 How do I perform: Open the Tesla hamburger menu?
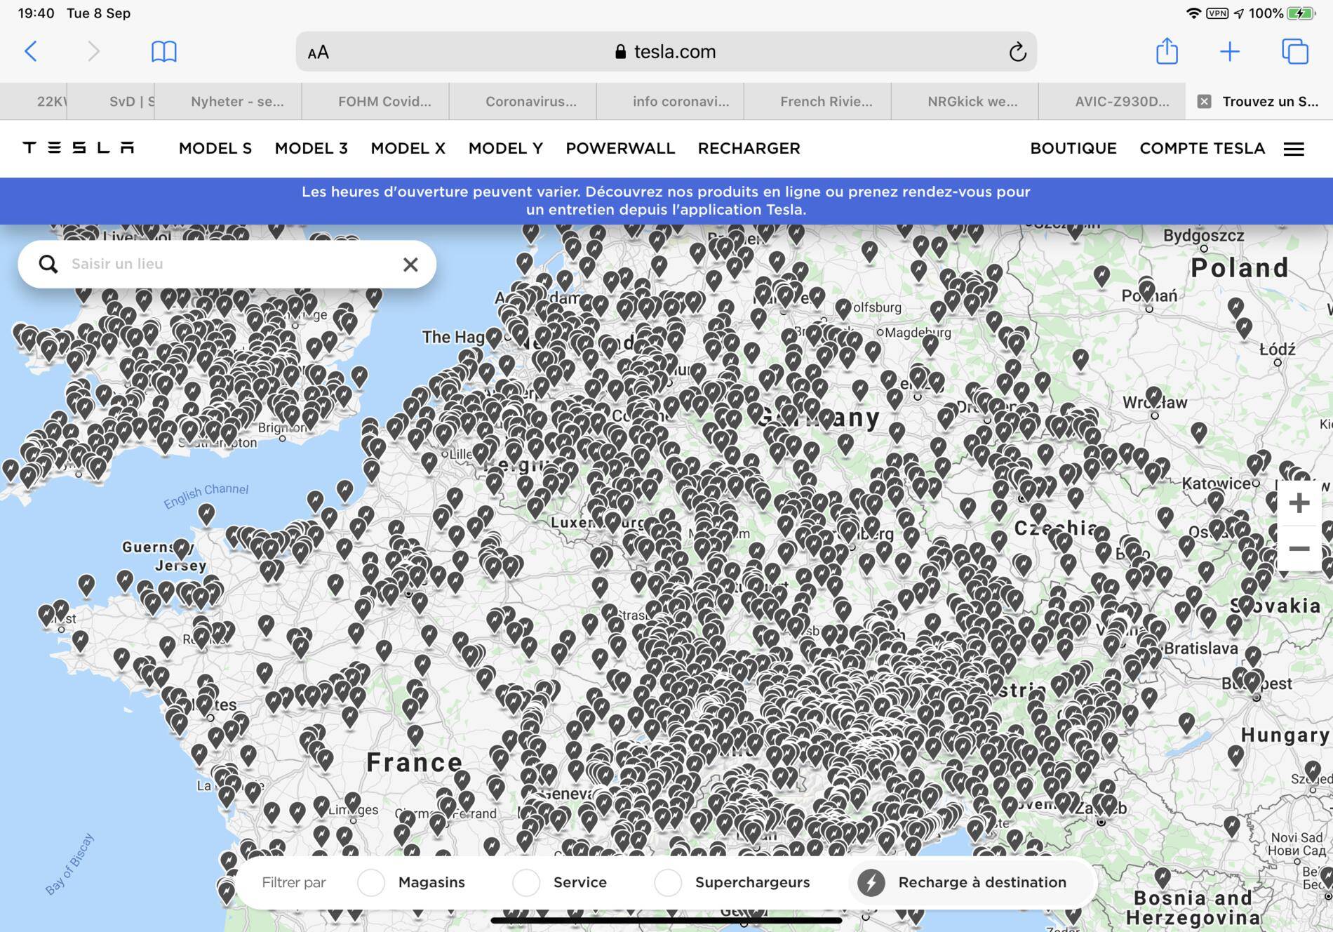[1294, 149]
